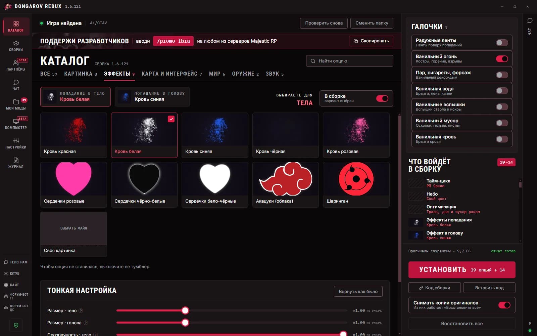The width and height of the screenshot is (537, 336).
Task: Disable Ванильный огонь toggle
Action: (502, 59)
